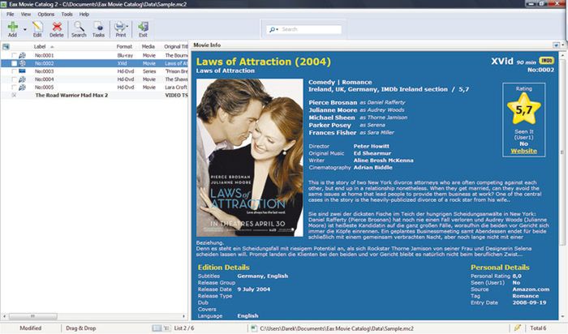Open the Options menu

tap(46, 14)
